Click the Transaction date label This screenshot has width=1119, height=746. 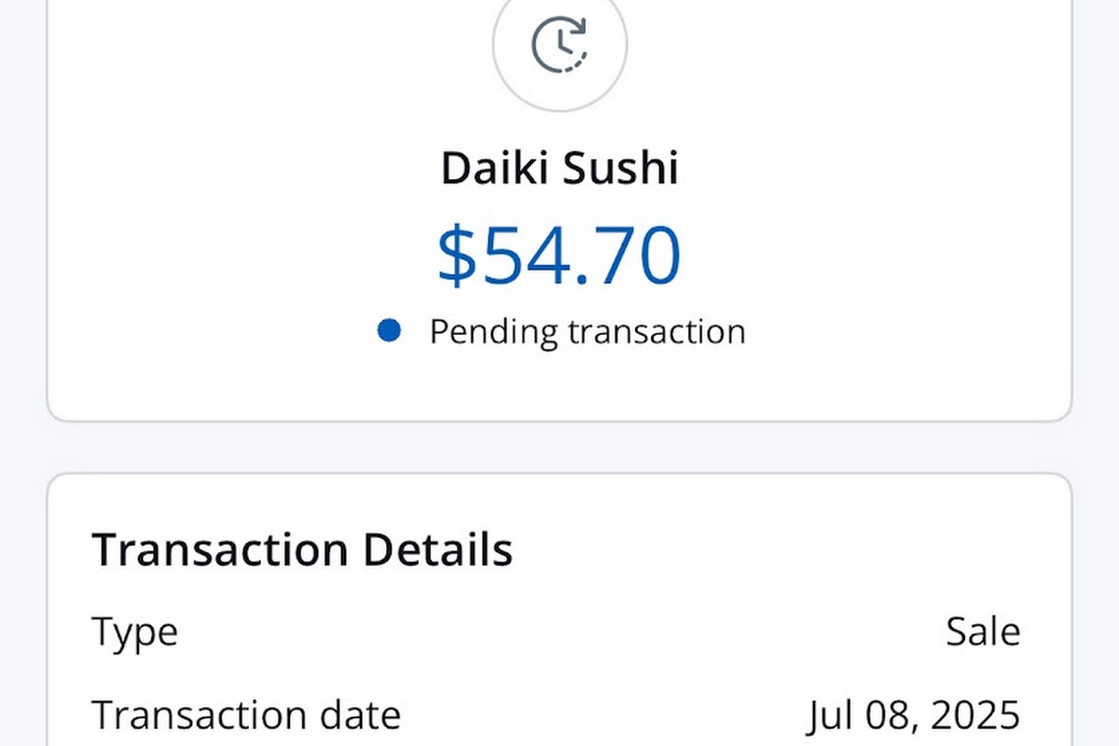pos(246,715)
